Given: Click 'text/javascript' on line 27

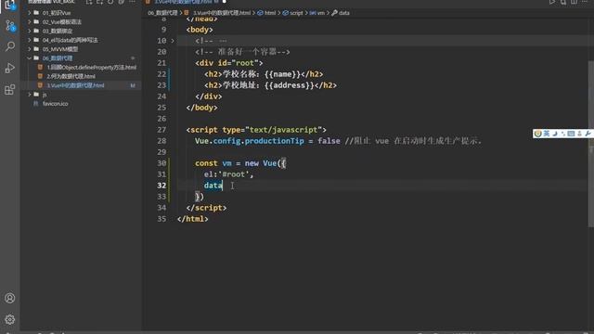Looking at the screenshot, I should (x=283, y=130).
